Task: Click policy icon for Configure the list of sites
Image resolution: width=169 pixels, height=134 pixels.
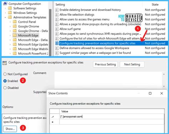Action: [x=57, y=38]
